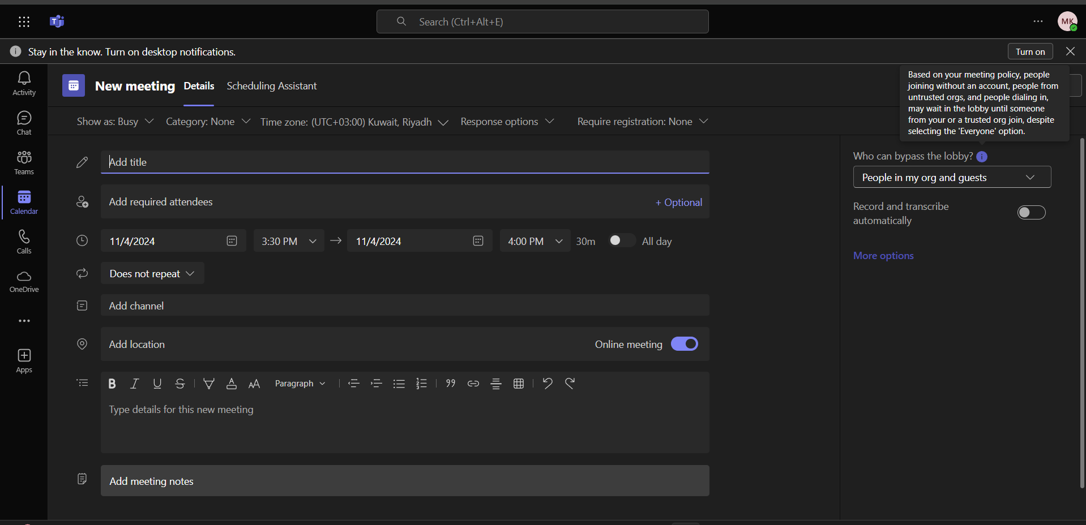Open the Response options menu
This screenshot has width=1086, height=525.
pyautogui.click(x=507, y=122)
